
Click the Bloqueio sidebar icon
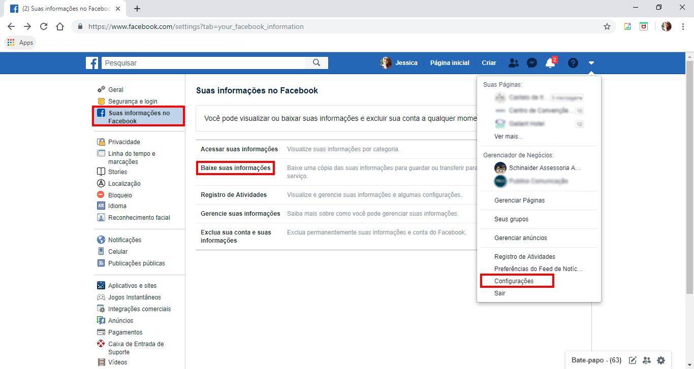click(x=101, y=195)
